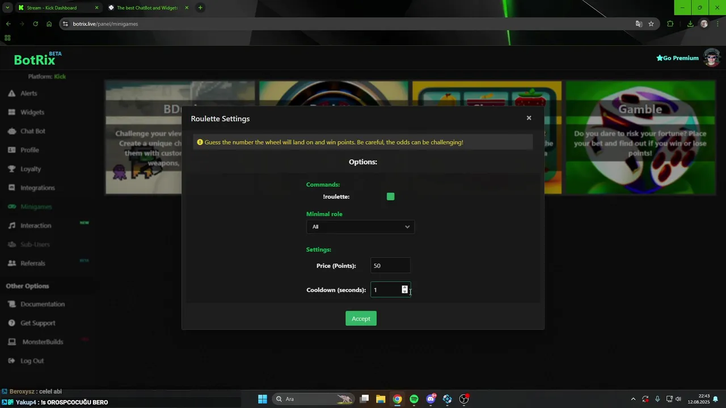Show hidden system tray icons
726x408 pixels.
click(633, 399)
